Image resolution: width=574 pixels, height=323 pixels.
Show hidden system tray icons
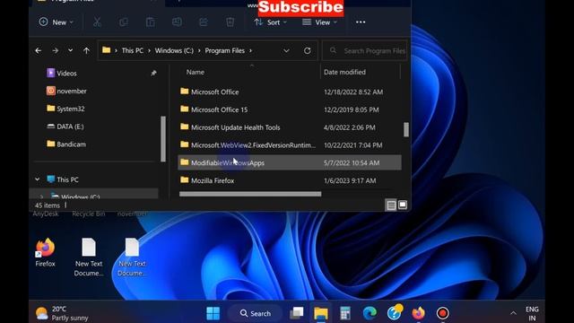tap(513, 313)
